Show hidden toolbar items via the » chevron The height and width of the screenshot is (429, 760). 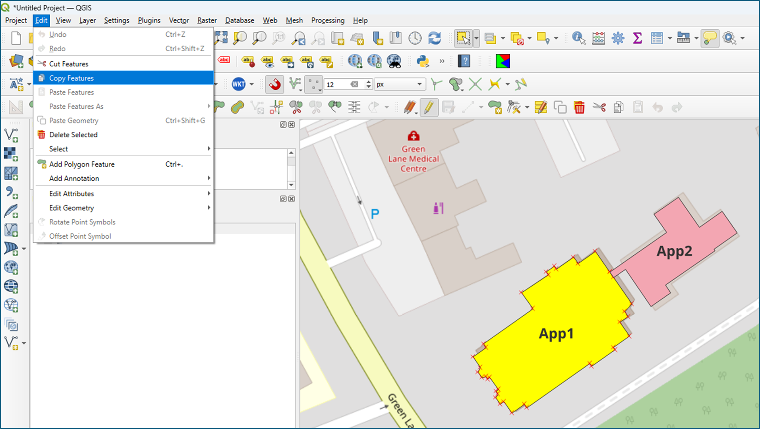442,61
